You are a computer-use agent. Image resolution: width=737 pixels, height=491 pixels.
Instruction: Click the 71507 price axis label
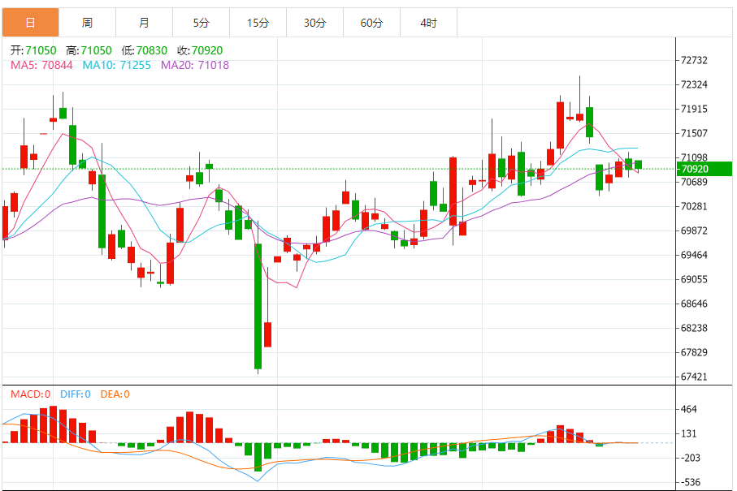pyautogui.click(x=694, y=133)
